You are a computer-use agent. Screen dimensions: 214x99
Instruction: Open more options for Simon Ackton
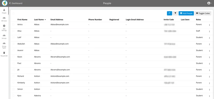[x=209, y=90]
